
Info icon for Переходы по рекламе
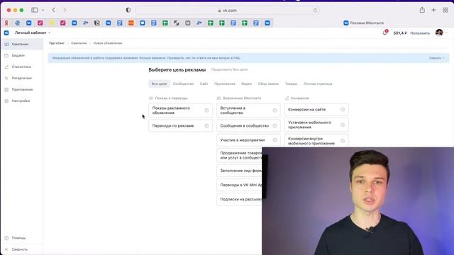click(206, 126)
